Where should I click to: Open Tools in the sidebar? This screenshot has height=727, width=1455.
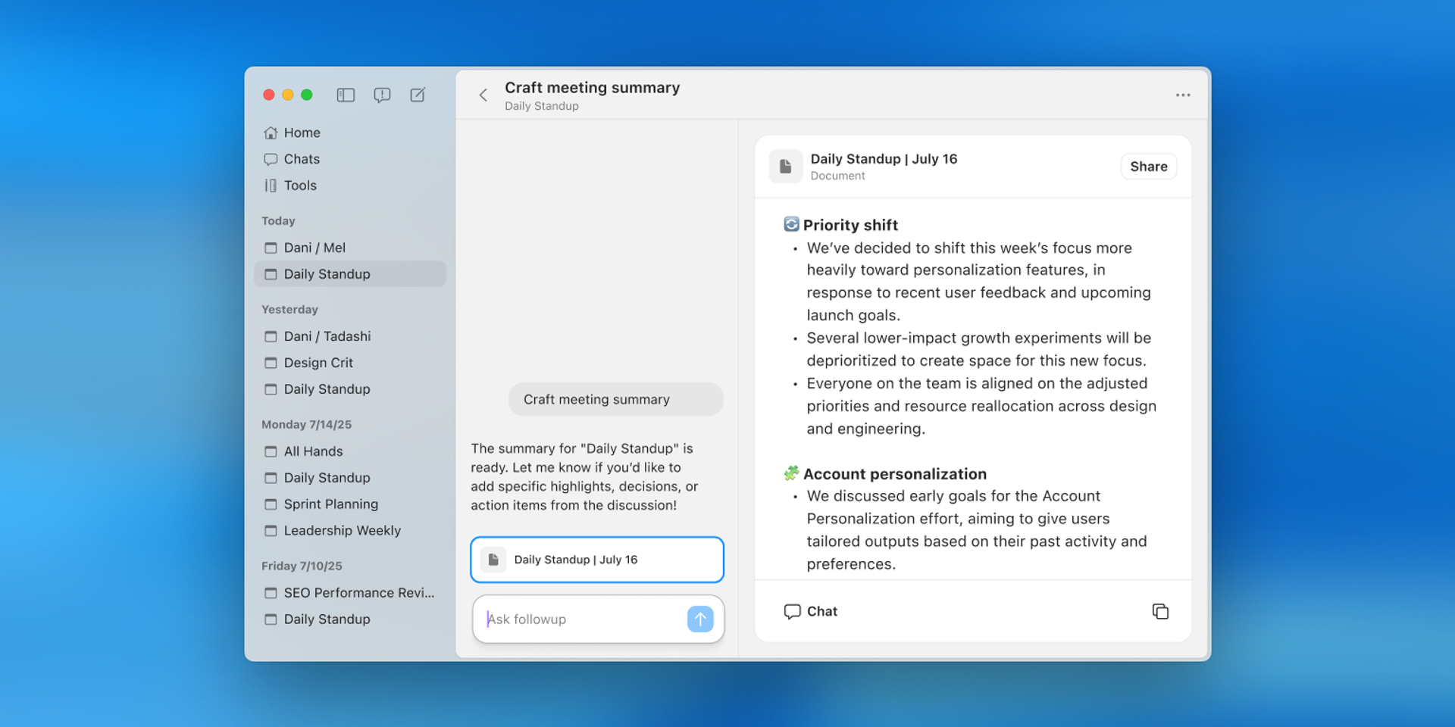tap(300, 186)
